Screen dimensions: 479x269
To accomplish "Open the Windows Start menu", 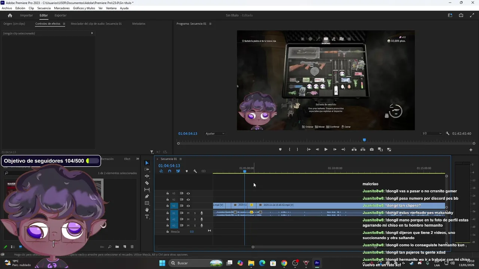I will 162,263.
